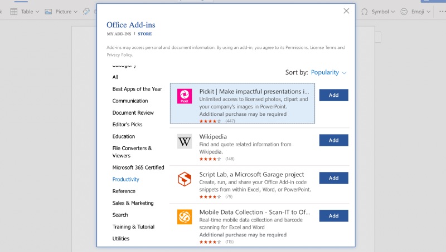Viewport: 446px width, 252px height.
Task: Click the Mobile Data Collection orange icon
Action: click(x=185, y=217)
